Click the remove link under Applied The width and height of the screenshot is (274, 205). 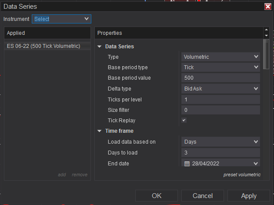click(x=80, y=175)
